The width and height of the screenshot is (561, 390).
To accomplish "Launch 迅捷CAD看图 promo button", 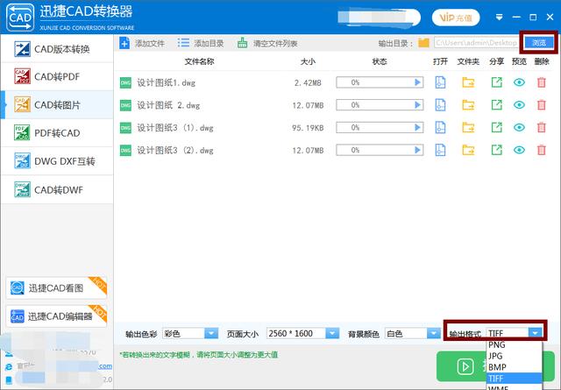I will coord(56,287).
